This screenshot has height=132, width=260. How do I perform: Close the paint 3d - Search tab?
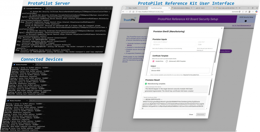pyautogui.click(x=214, y=8)
